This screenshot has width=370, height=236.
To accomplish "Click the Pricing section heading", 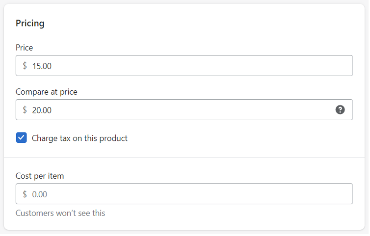I will coord(30,24).
